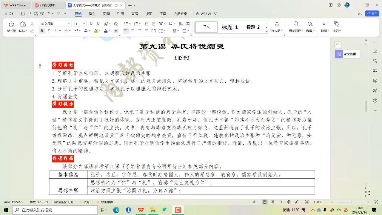Toggle page view mode in status bar

tap(265, 202)
